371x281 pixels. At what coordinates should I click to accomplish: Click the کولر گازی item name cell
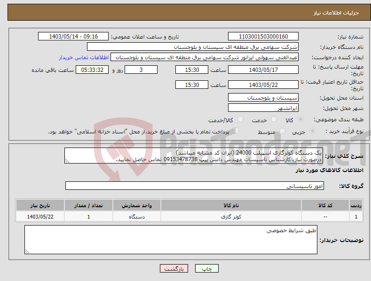231,217
